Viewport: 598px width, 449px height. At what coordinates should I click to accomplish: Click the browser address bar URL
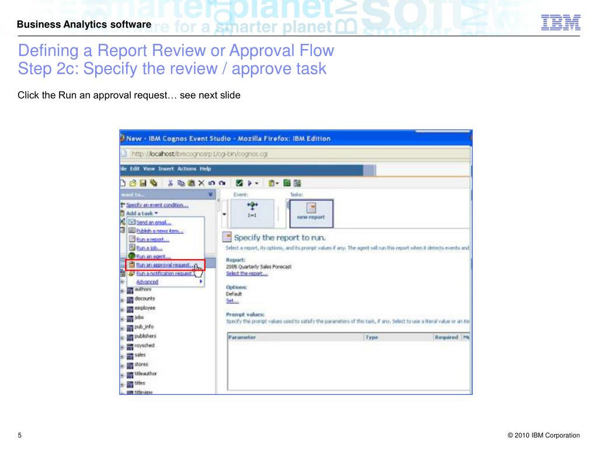click(200, 154)
